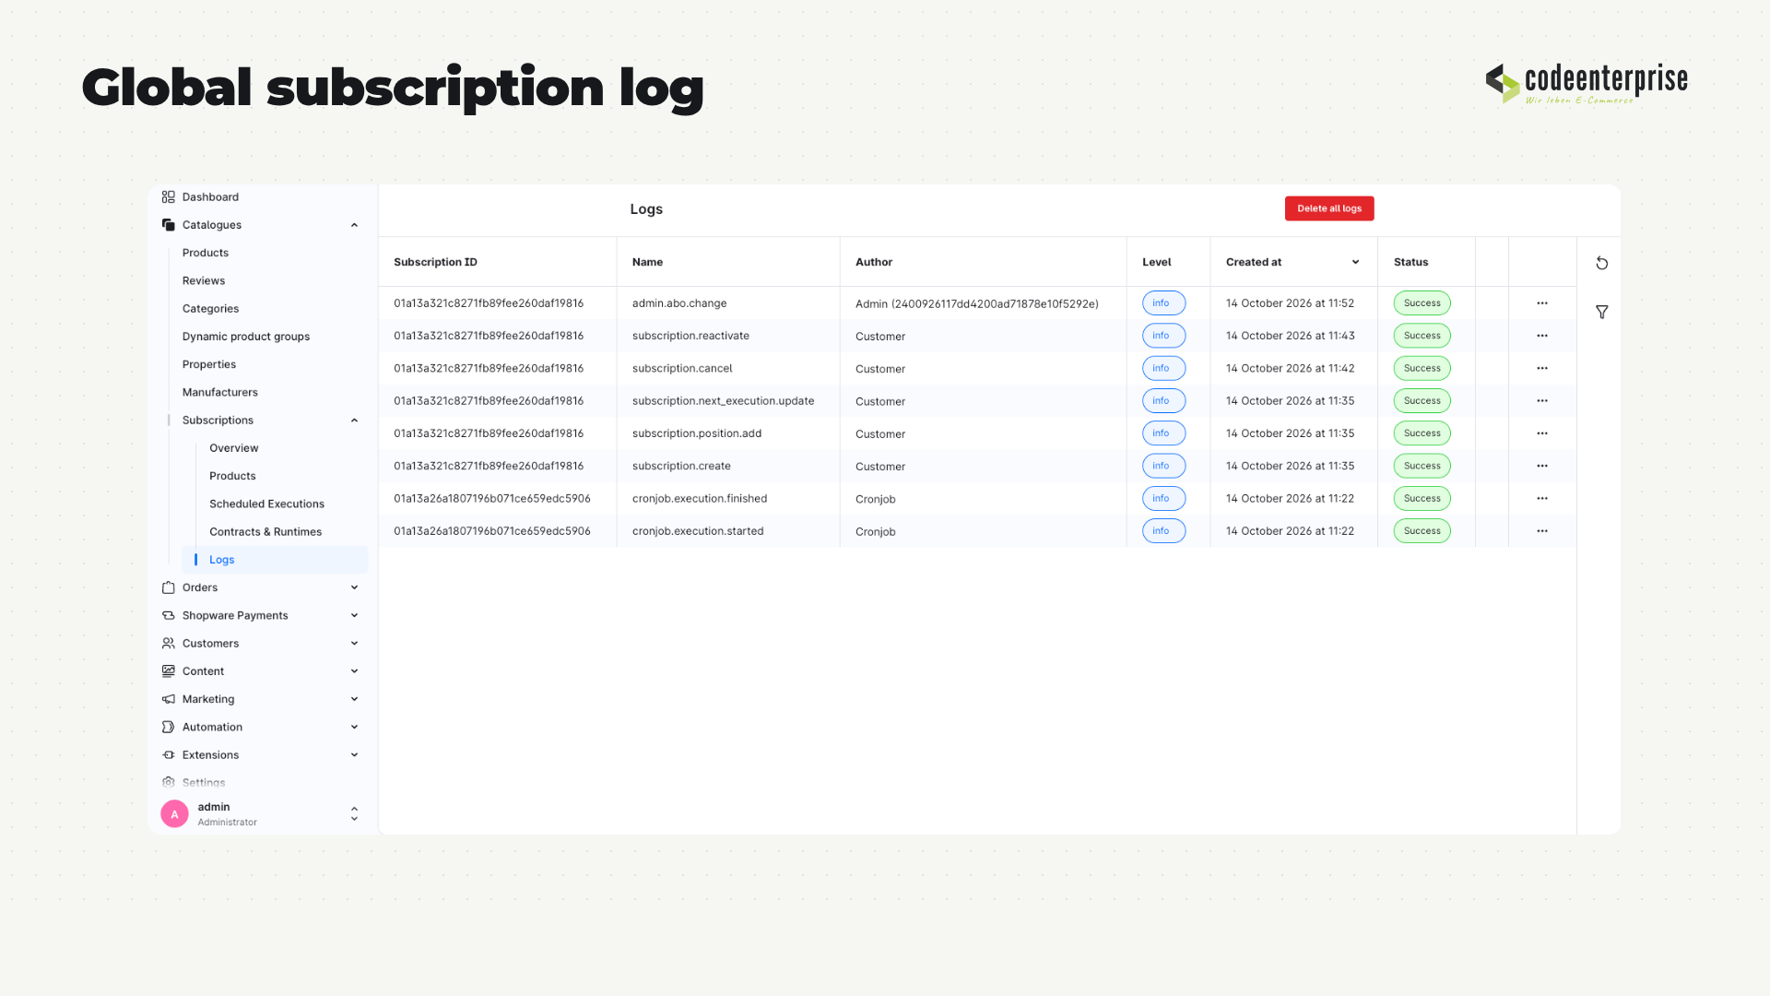1770x996 pixels.
Task: Open the row actions for subscription.reactivate
Action: [x=1542, y=336]
